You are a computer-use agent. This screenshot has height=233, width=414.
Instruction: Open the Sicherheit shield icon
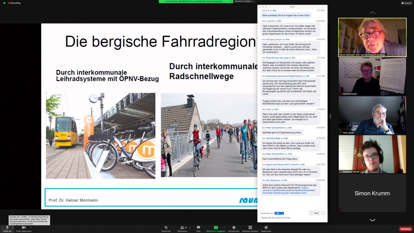pos(166,227)
